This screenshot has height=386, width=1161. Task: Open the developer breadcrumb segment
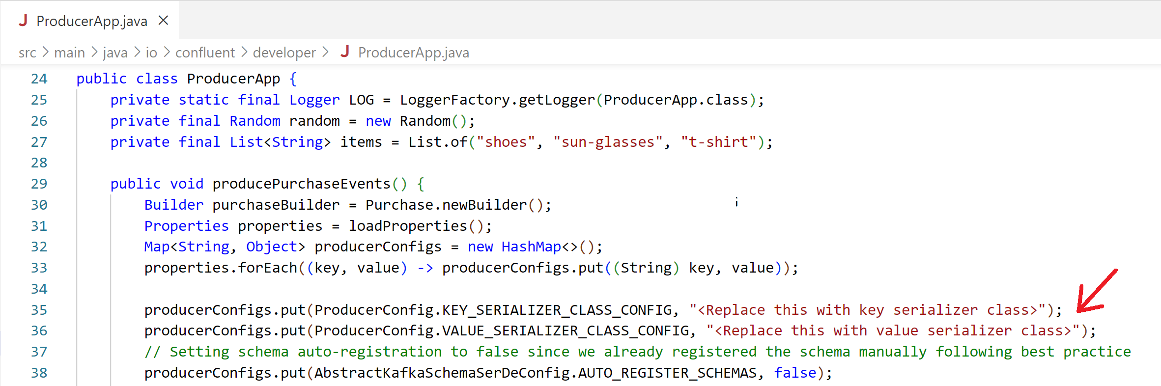(x=284, y=53)
